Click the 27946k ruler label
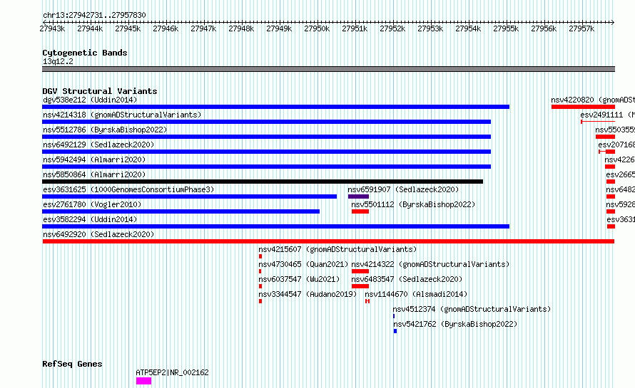Screen dimensions: 635x388 [166, 28]
